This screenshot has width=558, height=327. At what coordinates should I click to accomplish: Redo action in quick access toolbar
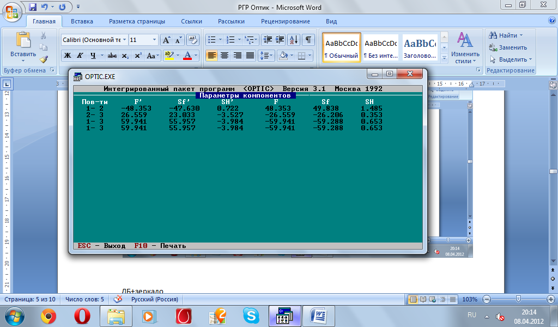62,7
